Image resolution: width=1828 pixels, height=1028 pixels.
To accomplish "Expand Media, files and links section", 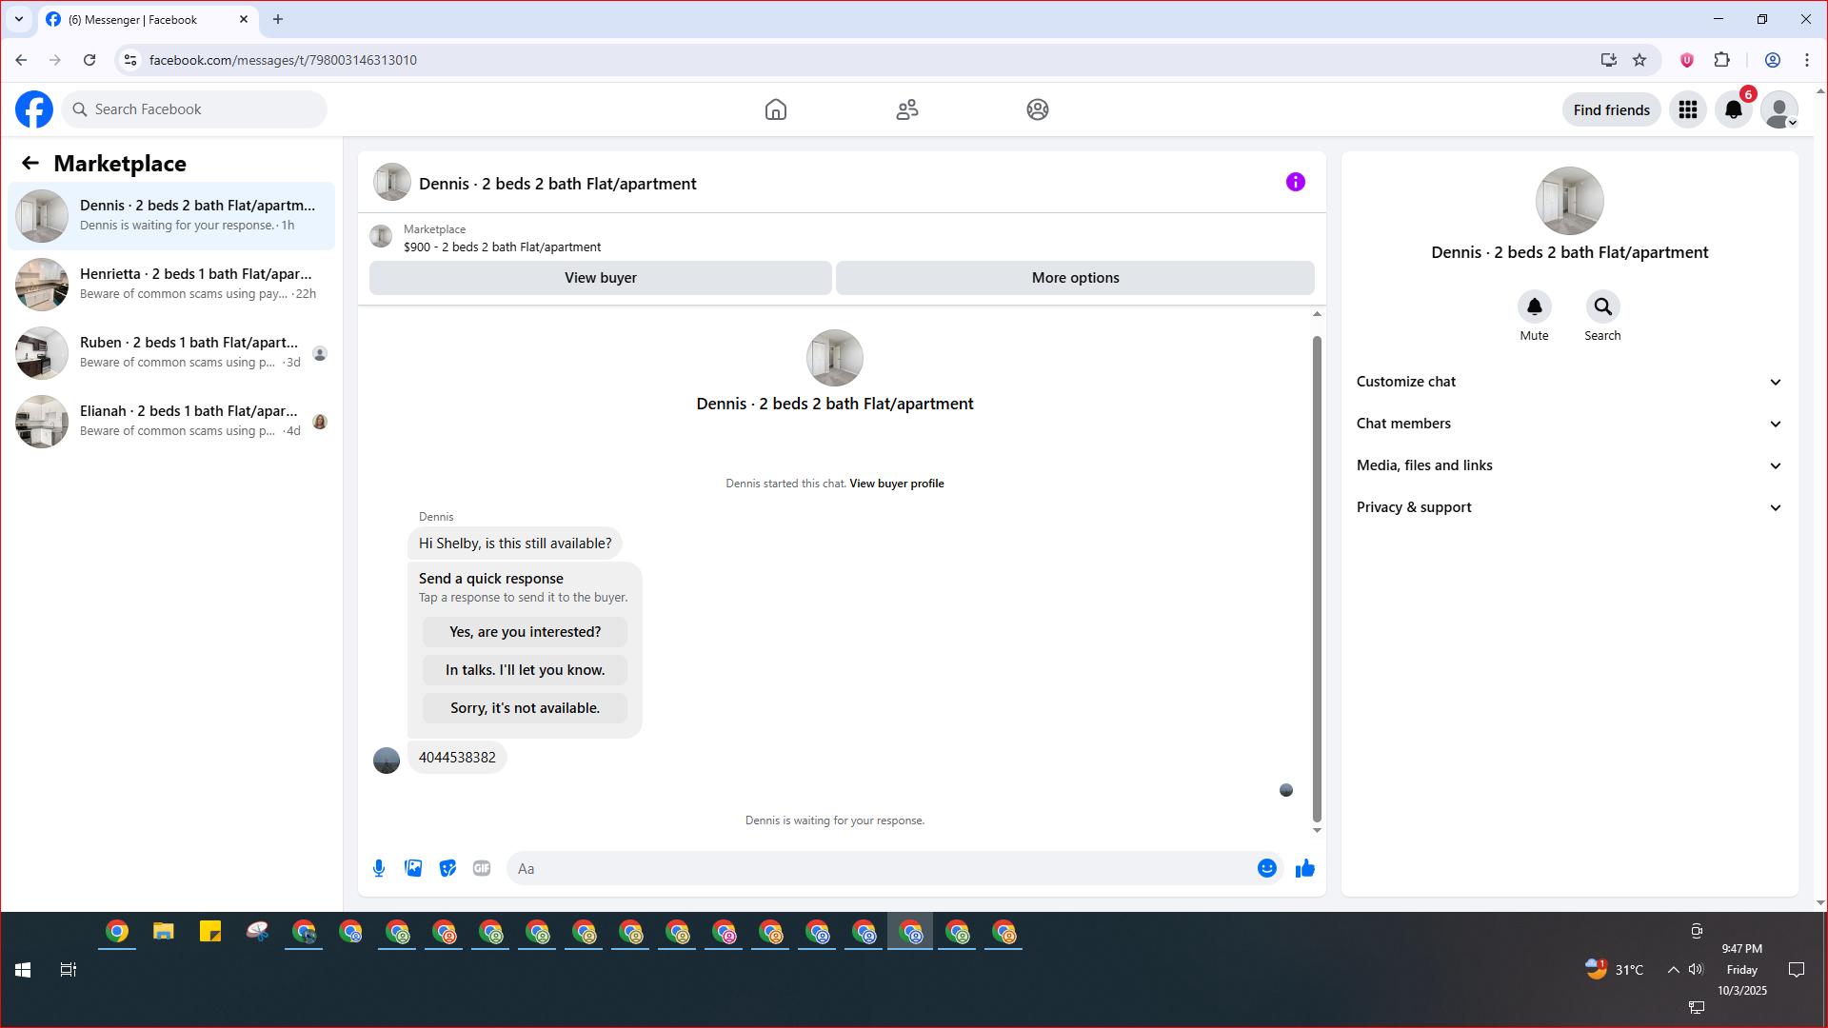I will [1570, 465].
